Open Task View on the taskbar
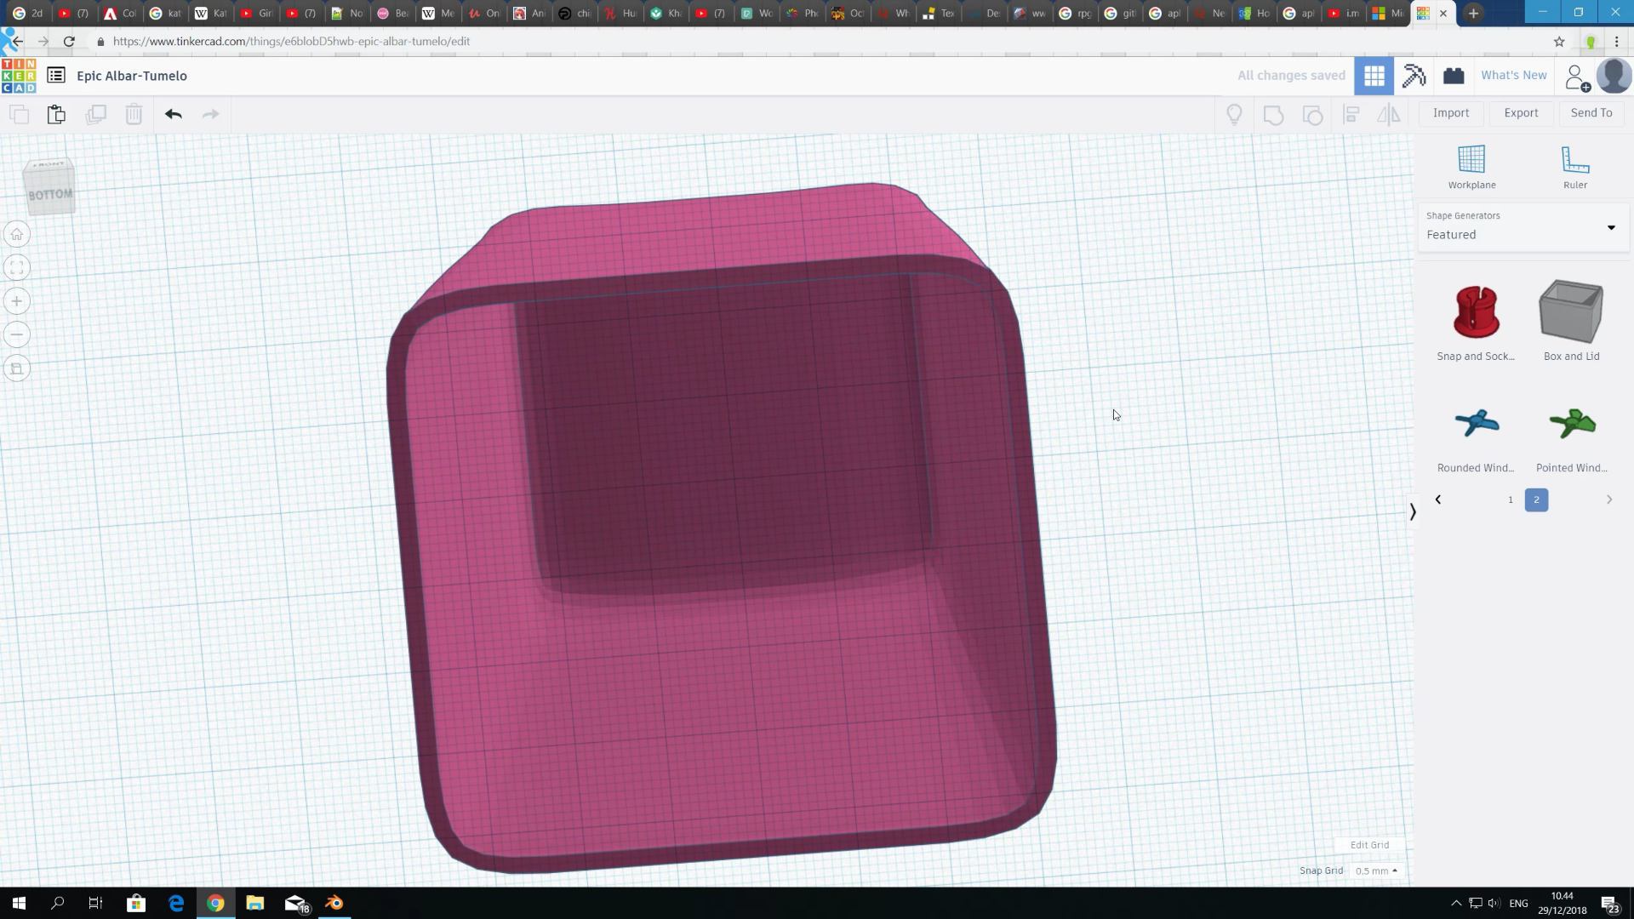Image resolution: width=1634 pixels, height=919 pixels. (x=95, y=903)
